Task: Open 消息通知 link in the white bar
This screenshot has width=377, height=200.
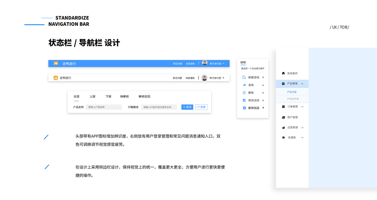Action: 190,78
